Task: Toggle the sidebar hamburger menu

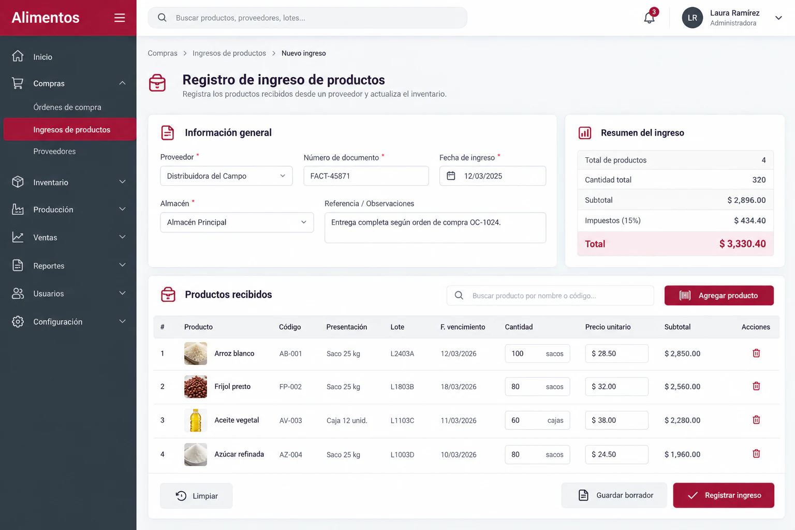Action: pos(120,18)
